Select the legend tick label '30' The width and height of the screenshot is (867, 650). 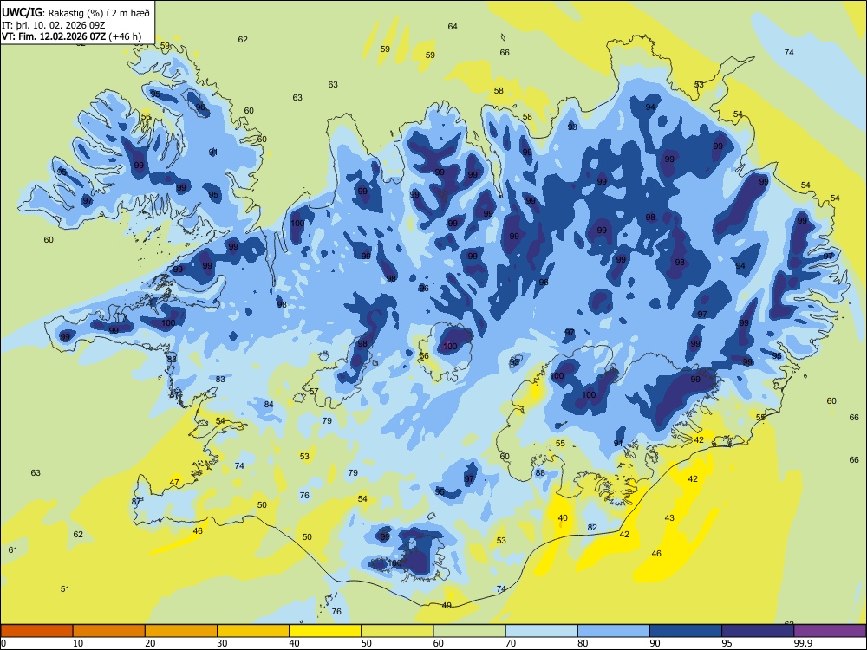click(222, 643)
